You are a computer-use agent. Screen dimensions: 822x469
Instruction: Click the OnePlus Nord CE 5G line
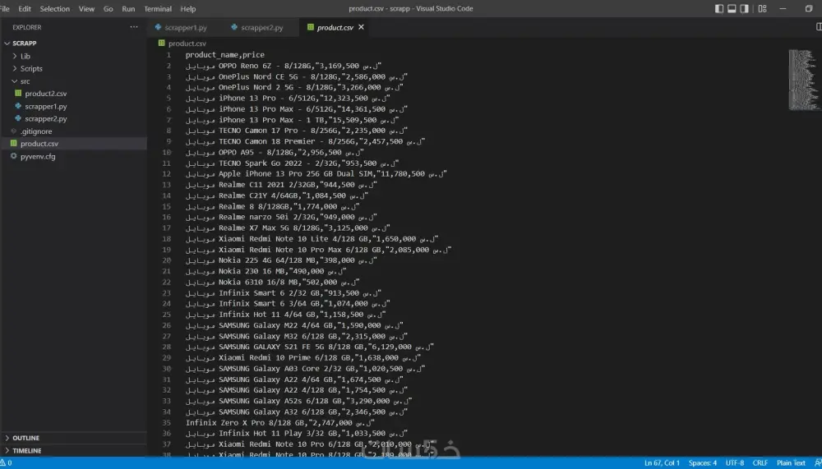click(x=296, y=76)
